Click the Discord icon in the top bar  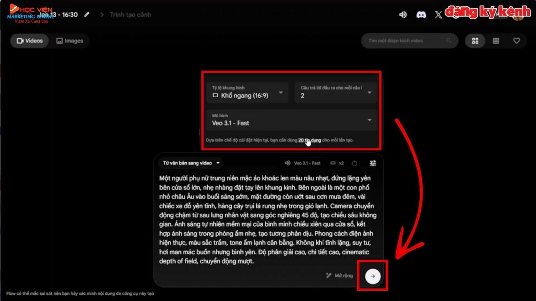[x=421, y=15]
